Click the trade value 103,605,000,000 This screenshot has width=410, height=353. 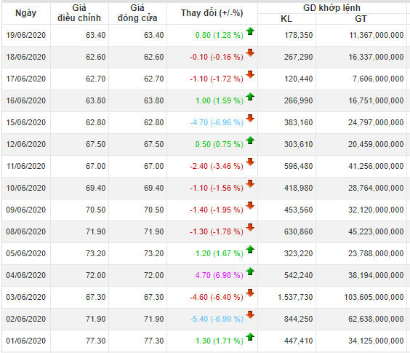pos(374,297)
